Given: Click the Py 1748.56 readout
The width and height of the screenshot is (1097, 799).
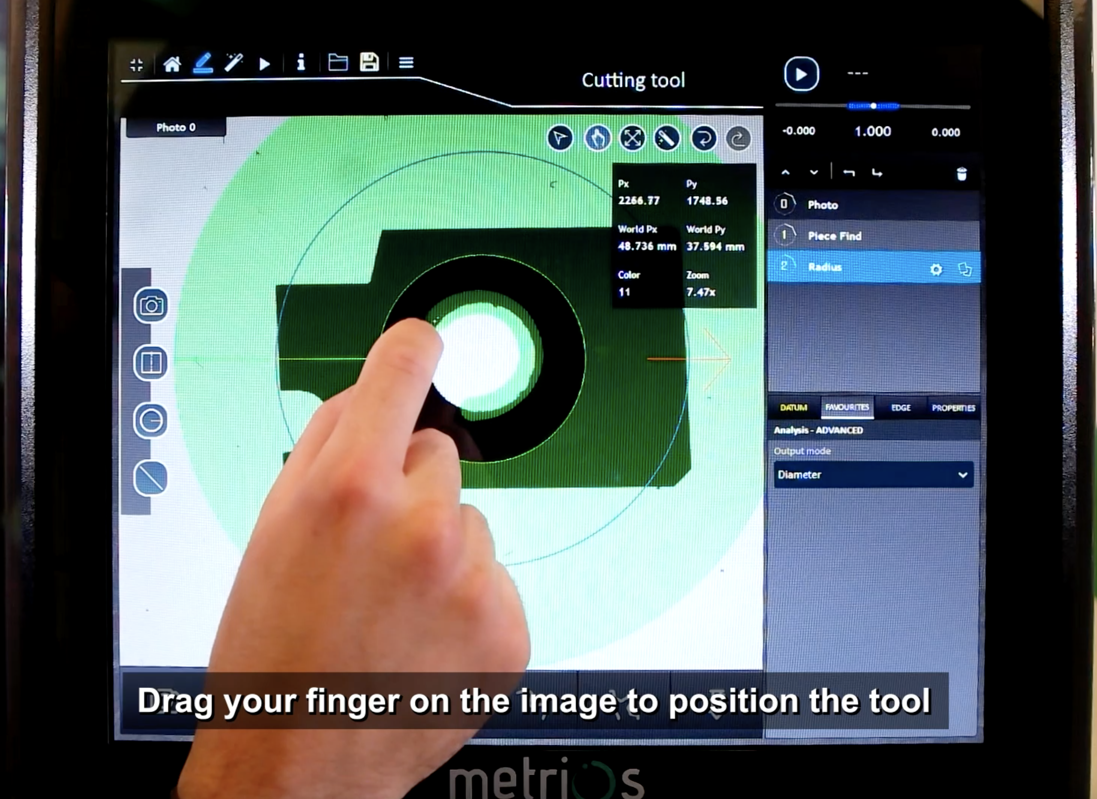Looking at the screenshot, I should pyautogui.click(x=707, y=192).
